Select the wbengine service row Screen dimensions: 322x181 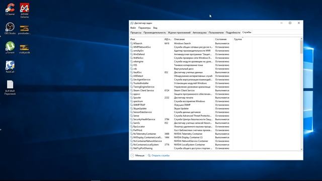coord(215,61)
